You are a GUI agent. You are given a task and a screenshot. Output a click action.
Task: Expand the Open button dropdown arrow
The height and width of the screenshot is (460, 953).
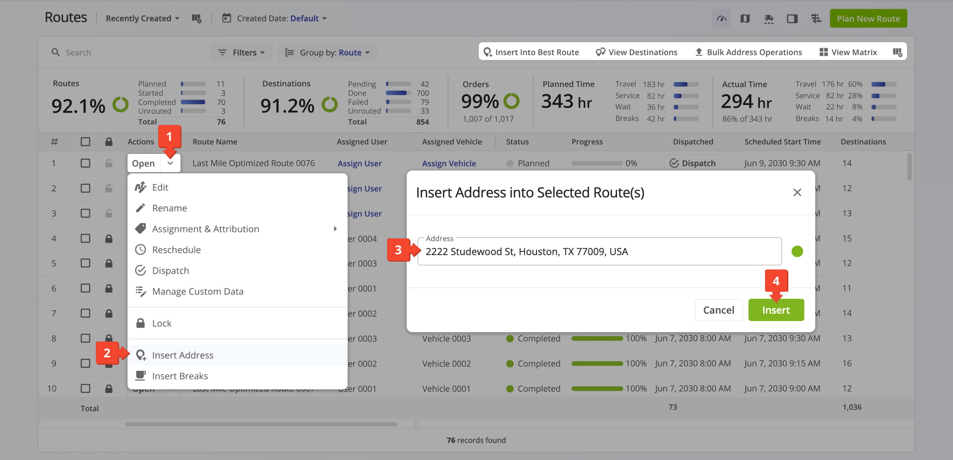170,163
